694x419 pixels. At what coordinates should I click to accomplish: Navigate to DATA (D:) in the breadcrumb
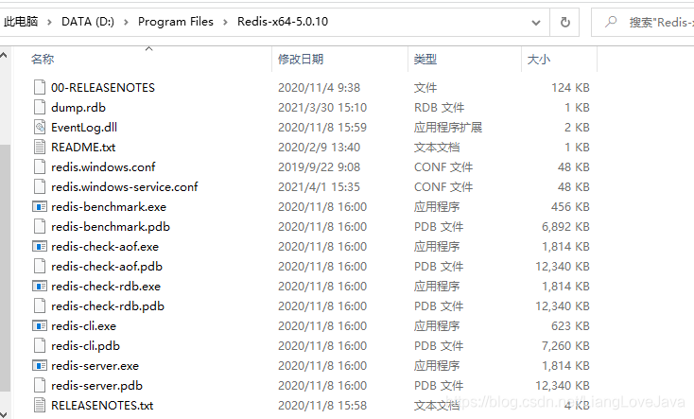pos(88,21)
